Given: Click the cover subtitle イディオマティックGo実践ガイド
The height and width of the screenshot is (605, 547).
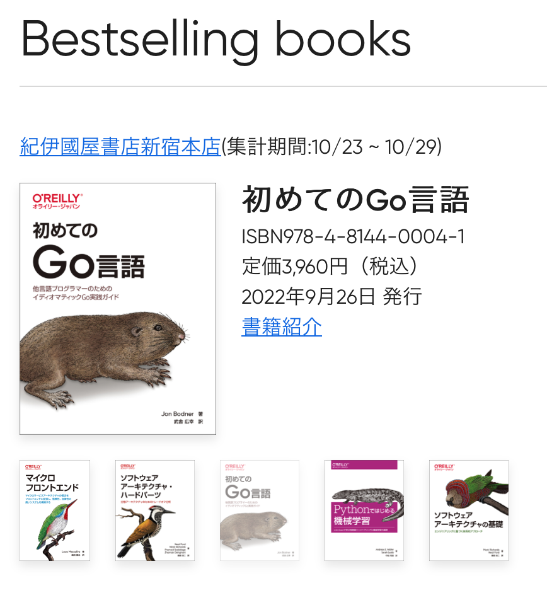Looking at the screenshot, I should click(x=76, y=297).
